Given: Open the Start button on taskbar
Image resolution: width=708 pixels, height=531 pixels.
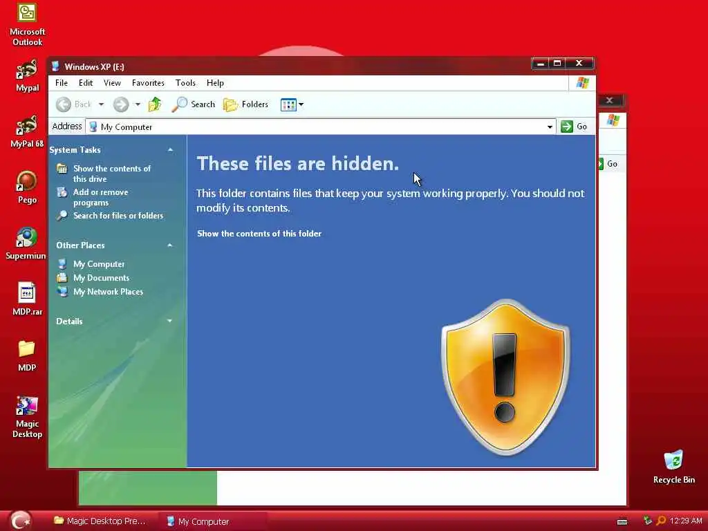Looking at the screenshot, I should (19, 521).
